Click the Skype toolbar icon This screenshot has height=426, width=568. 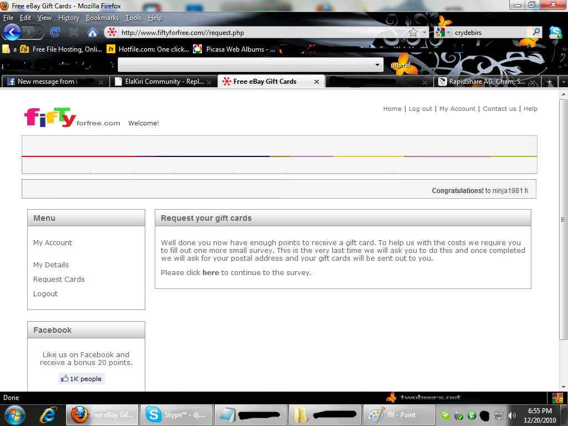(x=555, y=33)
